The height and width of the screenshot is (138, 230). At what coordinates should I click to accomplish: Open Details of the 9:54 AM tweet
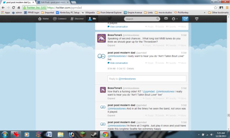[131, 69]
